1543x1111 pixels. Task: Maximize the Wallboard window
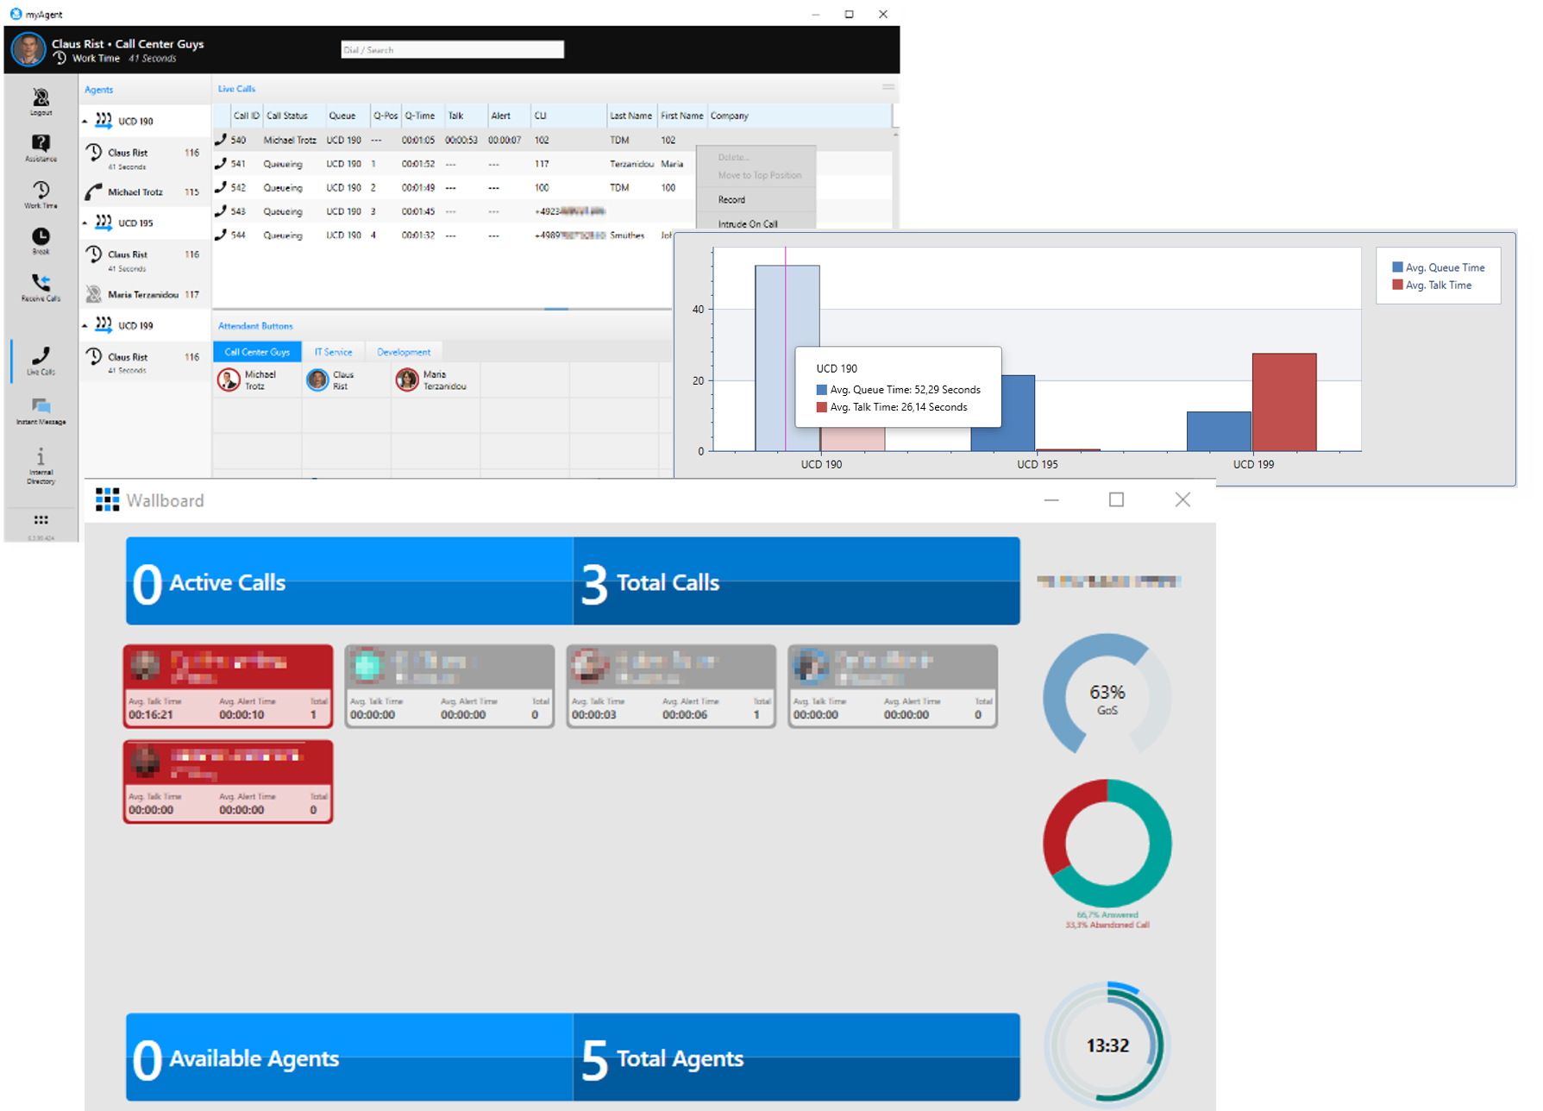tap(1116, 499)
